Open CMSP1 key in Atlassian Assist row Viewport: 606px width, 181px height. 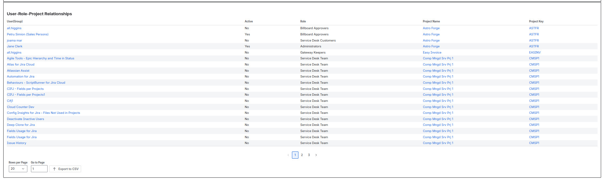[x=534, y=71]
